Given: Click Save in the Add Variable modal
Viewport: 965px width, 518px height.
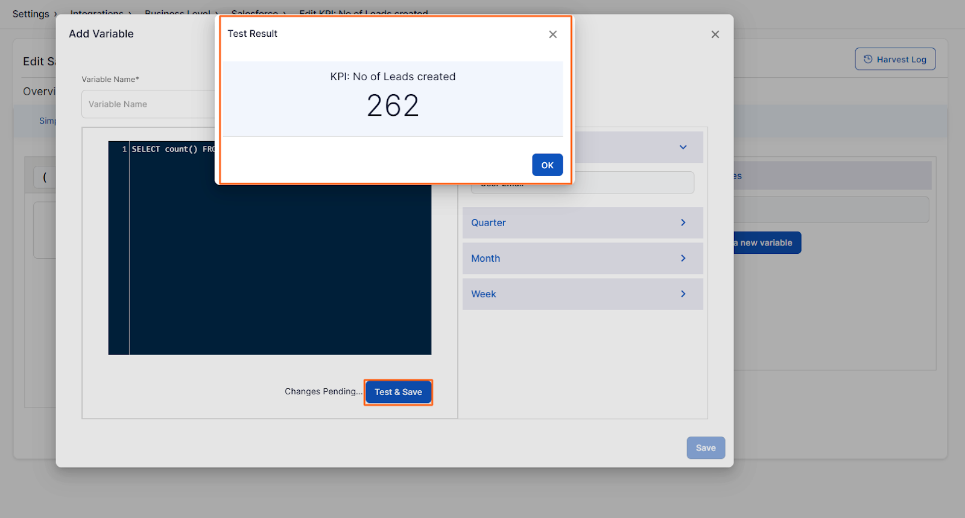Looking at the screenshot, I should click(x=706, y=447).
